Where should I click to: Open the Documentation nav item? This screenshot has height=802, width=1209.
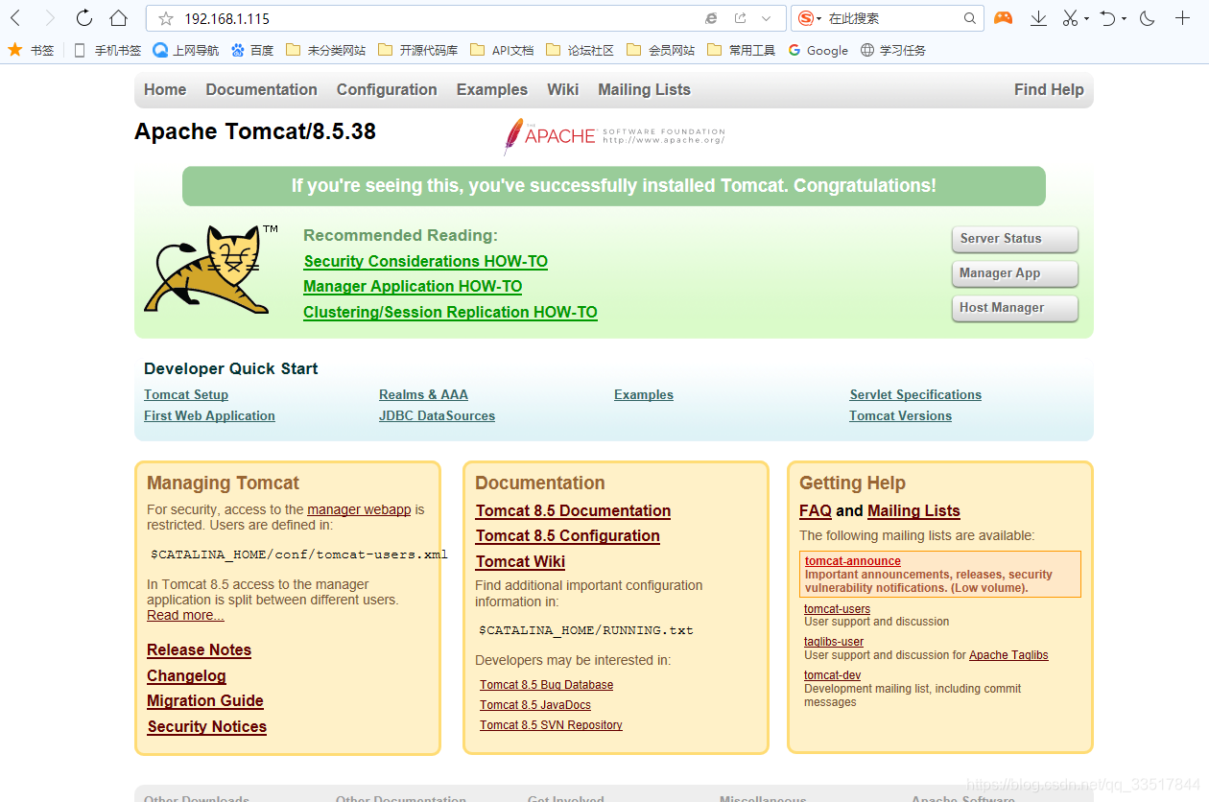click(261, 89)
